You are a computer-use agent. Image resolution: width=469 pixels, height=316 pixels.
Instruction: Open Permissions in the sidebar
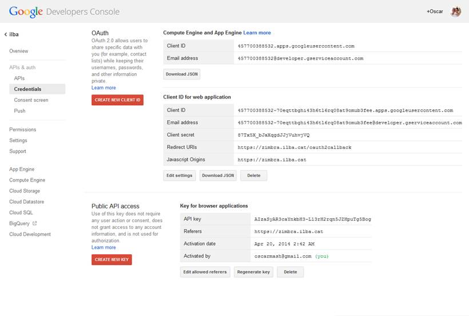click(x=22, y=129)
